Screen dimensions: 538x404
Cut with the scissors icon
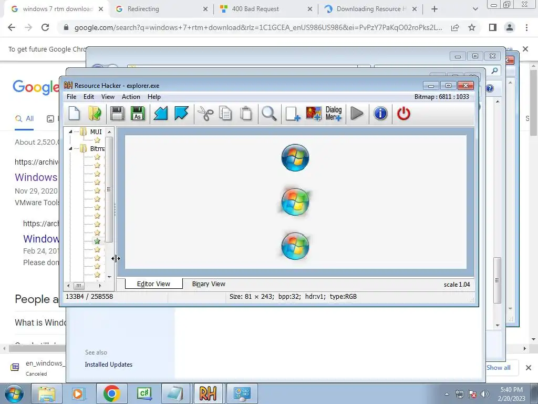pos(205,114)
